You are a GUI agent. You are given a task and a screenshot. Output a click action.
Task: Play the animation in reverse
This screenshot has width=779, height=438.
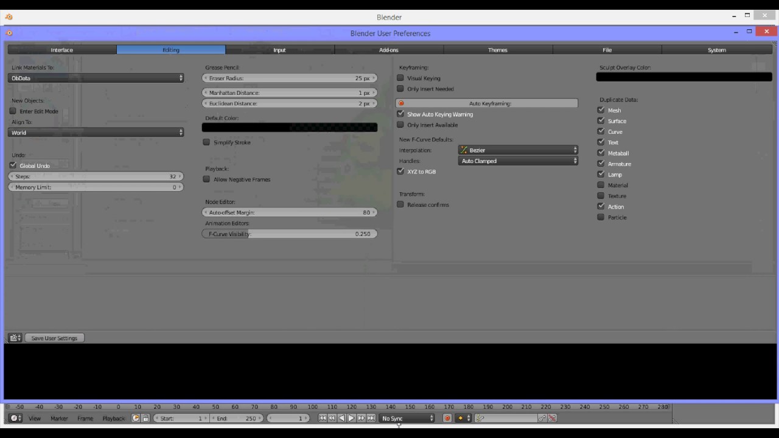(342, 419)
